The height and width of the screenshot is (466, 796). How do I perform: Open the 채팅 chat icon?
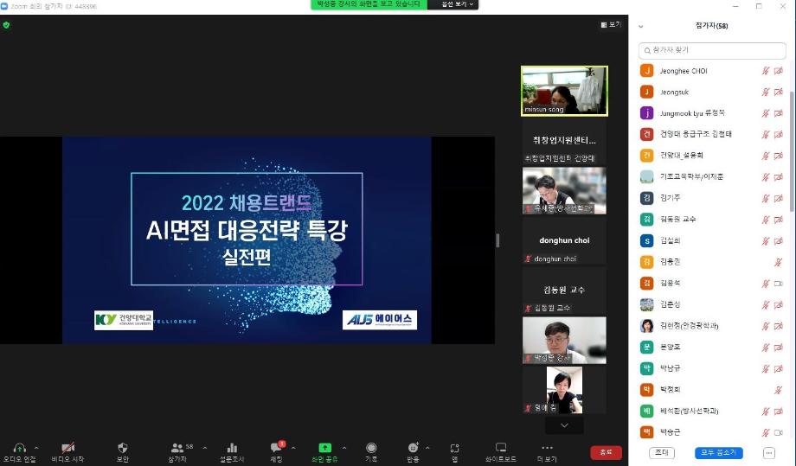(x=276, y=448)
